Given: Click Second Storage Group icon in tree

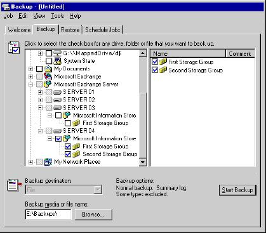Looking at the screenshot, I should click(76, 154).
